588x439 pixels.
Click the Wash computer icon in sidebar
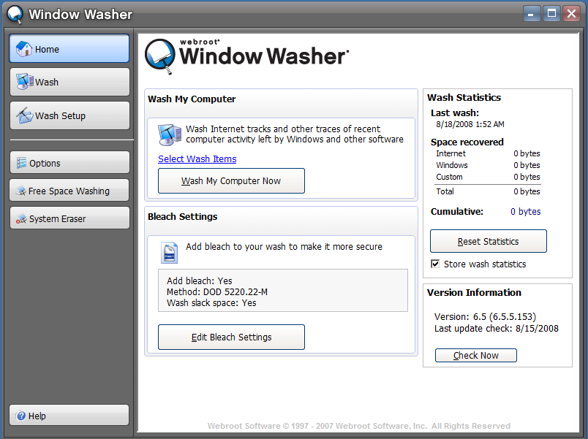(x=25, y=81)
